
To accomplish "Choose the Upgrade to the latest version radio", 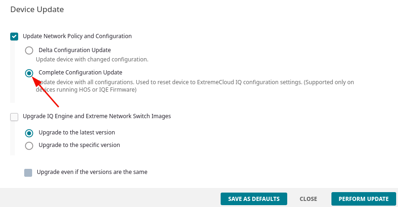I will (x=29, y=133).
